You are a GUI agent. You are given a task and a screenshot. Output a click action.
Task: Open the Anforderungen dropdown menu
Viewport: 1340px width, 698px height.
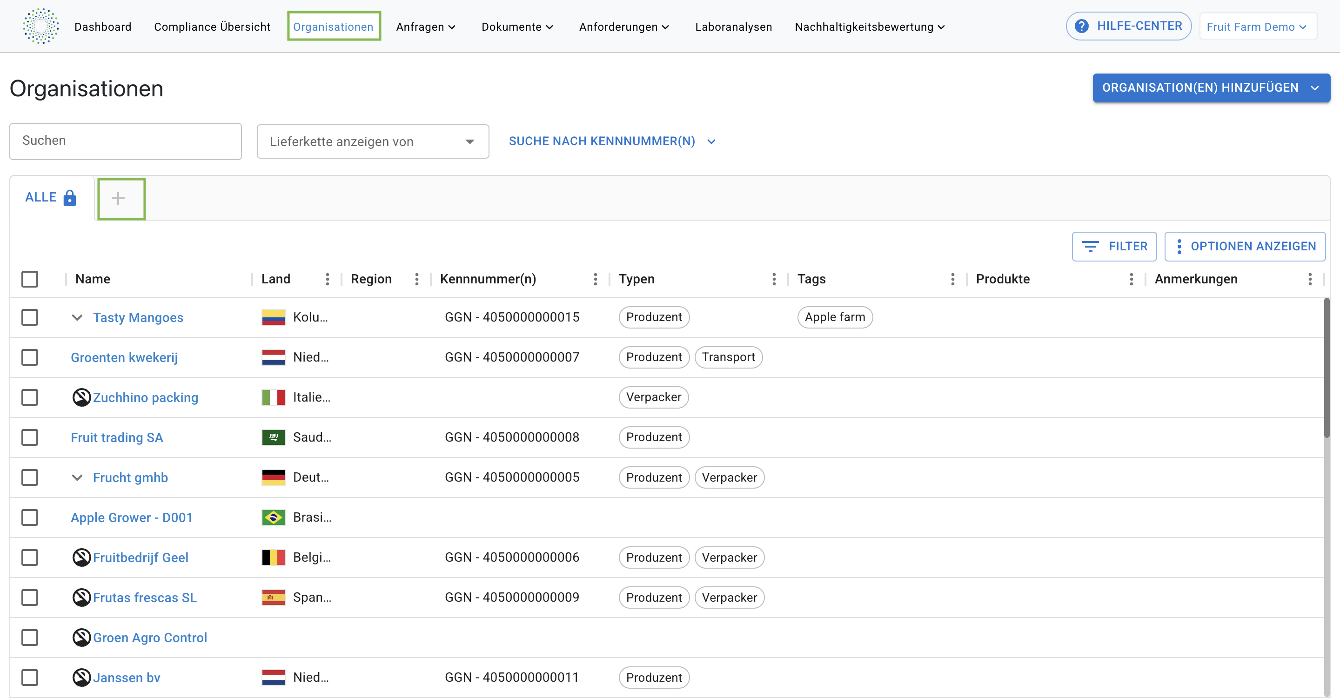tap(624, 27)
